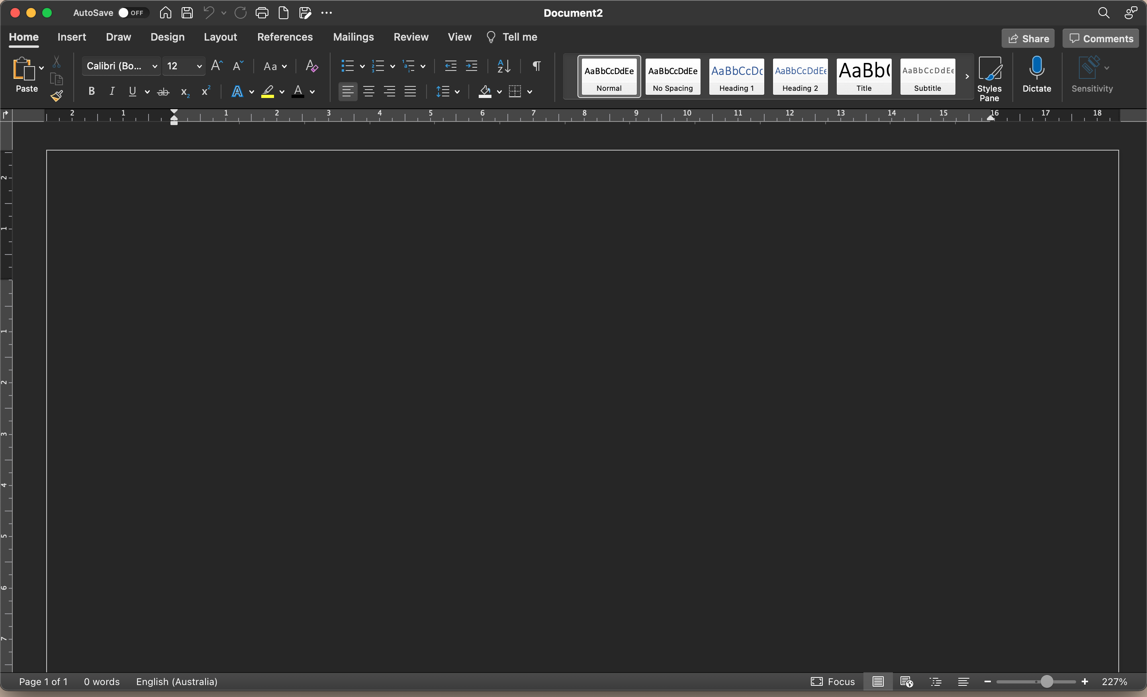Click the Format Painter brush icon
This screenshot has height=697, width=1147.
click(x=57, y=96)
